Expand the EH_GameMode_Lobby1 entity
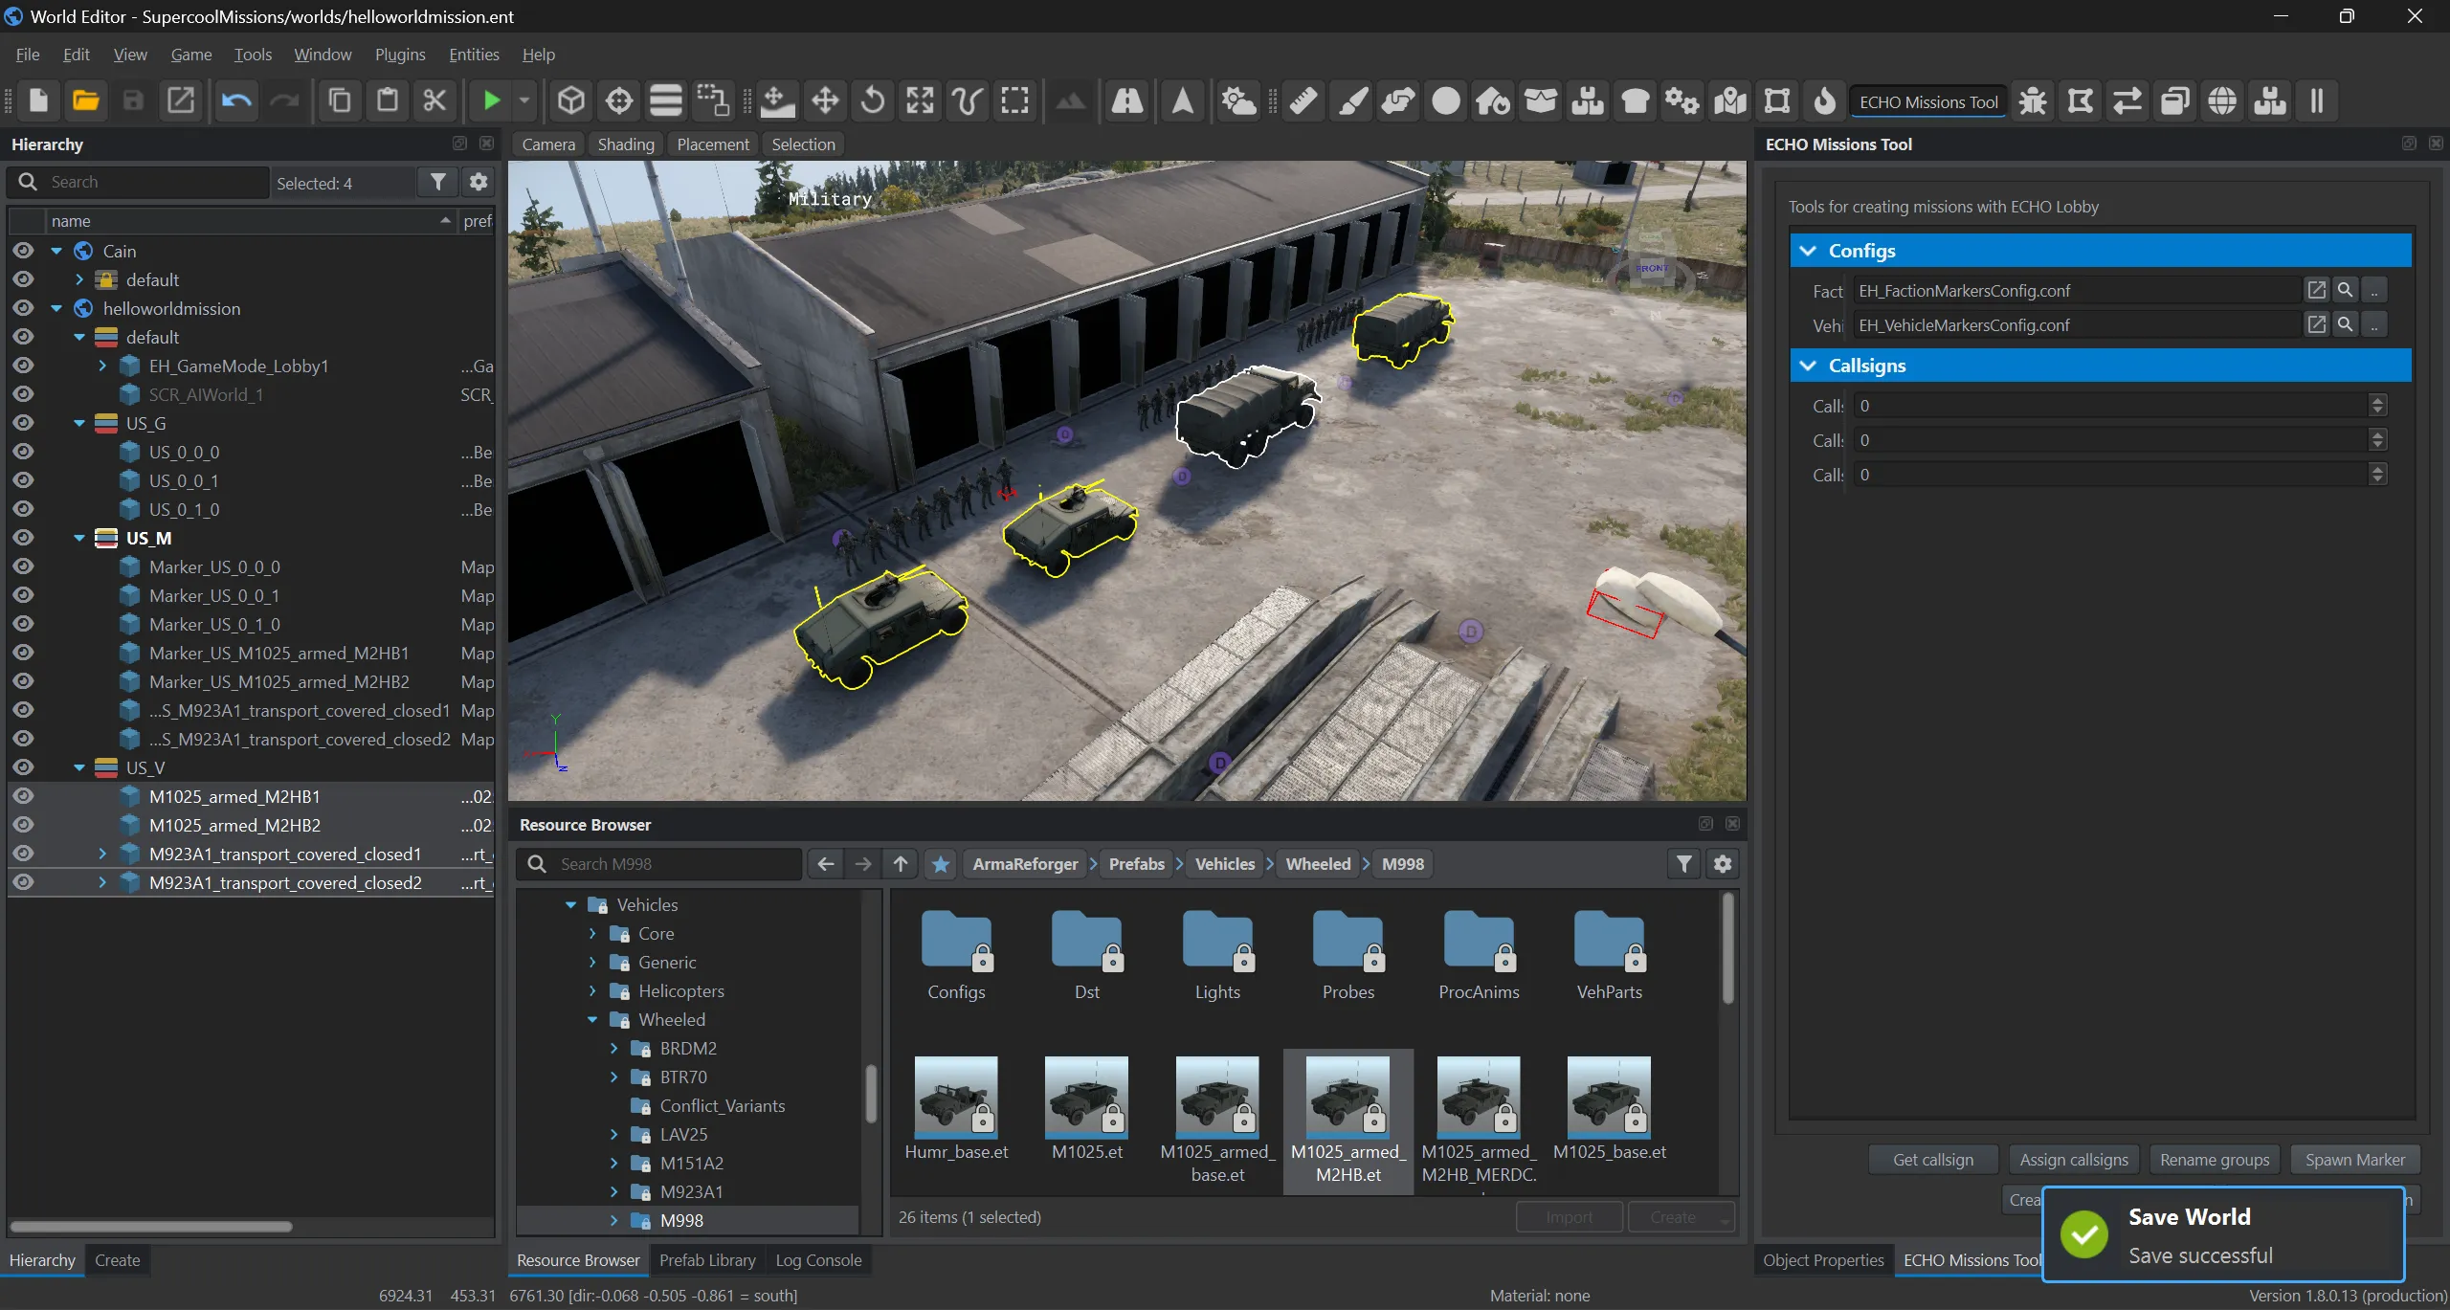The height and width of the screenshot is (1310, 2450). tap(102, 366)
